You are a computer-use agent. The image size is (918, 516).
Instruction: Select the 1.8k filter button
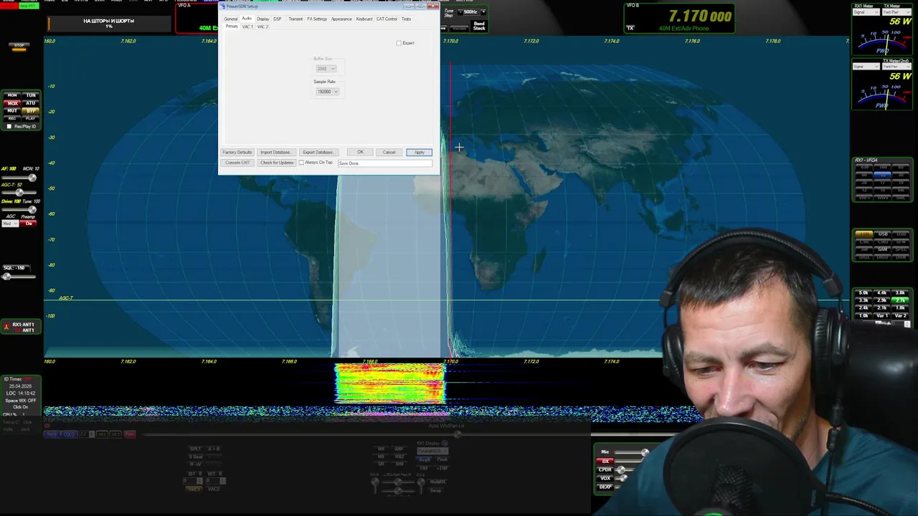(900, 308)
